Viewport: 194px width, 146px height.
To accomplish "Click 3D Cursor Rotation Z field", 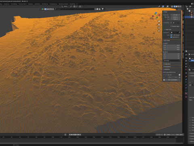I will pyautogui.click(x=172, y=58).
